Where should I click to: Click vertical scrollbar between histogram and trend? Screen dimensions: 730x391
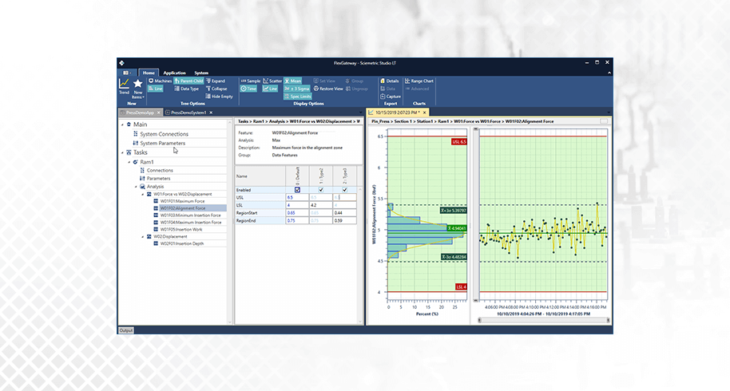click(x=476, y=215)
